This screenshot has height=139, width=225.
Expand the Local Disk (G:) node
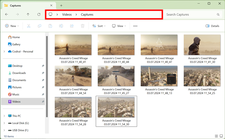point(4,123)
